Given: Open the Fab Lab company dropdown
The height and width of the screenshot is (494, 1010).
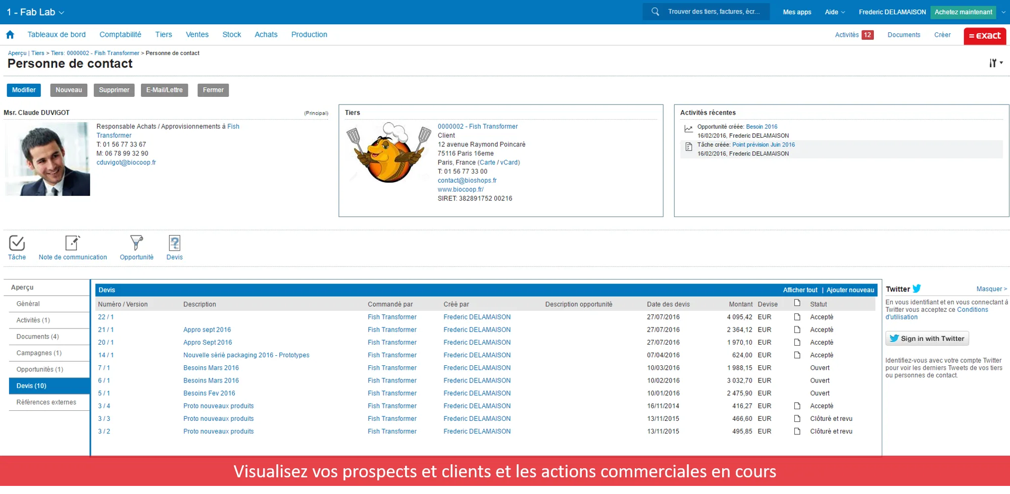Looking at the screenshot, I should pyautogui.click(x=35, y=12).
